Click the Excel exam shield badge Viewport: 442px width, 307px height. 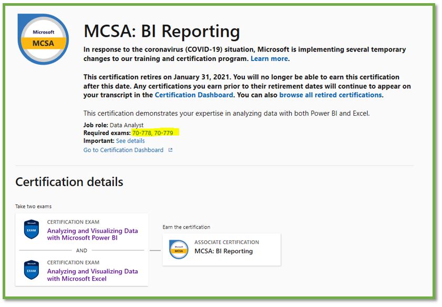point(32,270)
